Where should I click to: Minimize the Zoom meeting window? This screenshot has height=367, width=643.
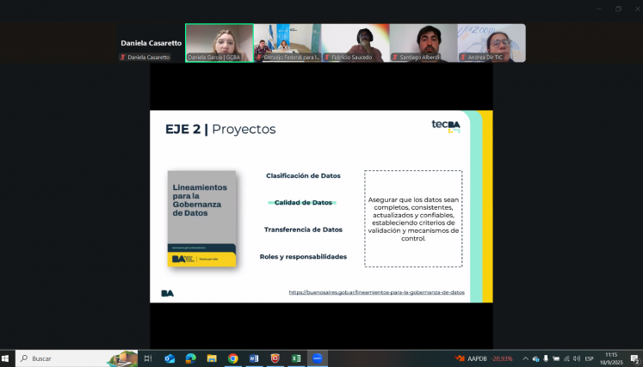point(599,9)
